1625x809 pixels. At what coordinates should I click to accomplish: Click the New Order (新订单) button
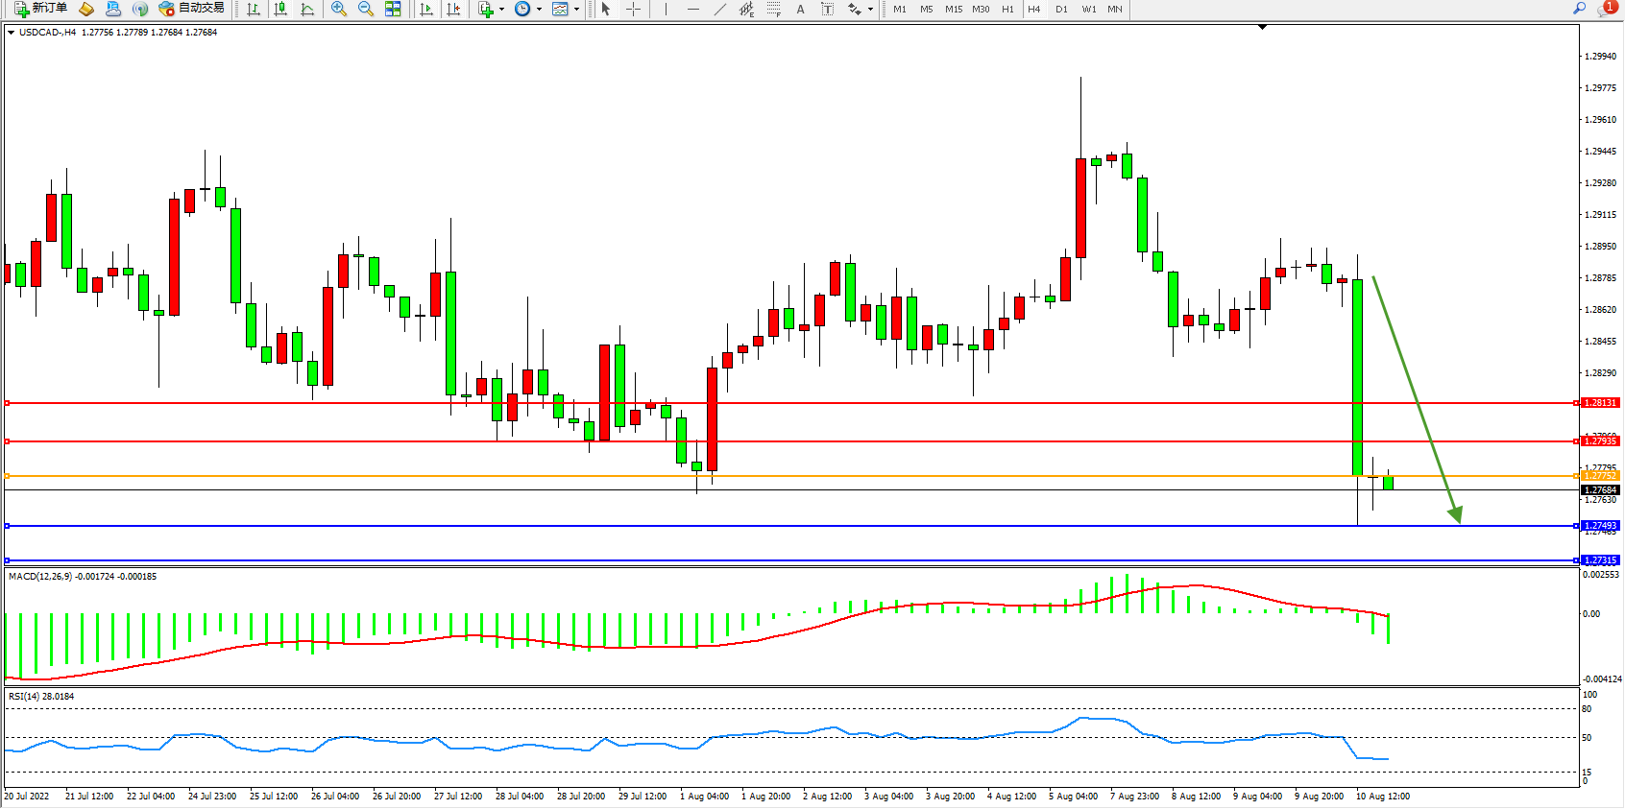click(39, 9)
